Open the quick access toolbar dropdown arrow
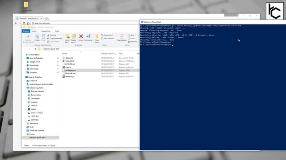The width and height of the screenshot is (286, 160). tap(35, 27)
